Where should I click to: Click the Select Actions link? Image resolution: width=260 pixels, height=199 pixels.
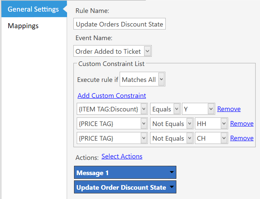(122, 156)
